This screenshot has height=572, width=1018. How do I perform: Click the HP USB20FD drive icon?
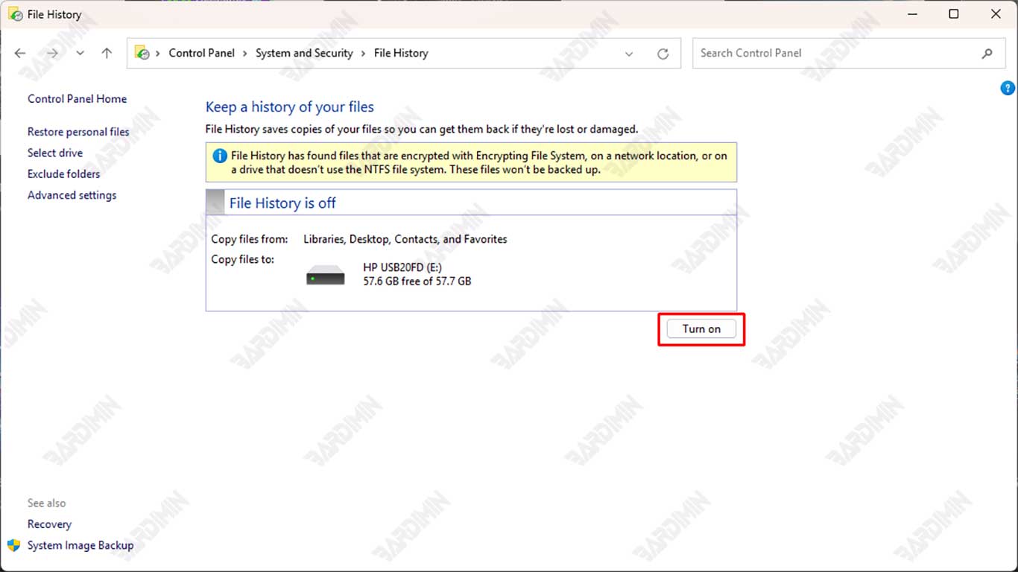[326, 275]
